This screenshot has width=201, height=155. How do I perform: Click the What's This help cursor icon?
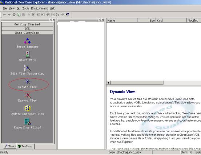coord(67,15)
